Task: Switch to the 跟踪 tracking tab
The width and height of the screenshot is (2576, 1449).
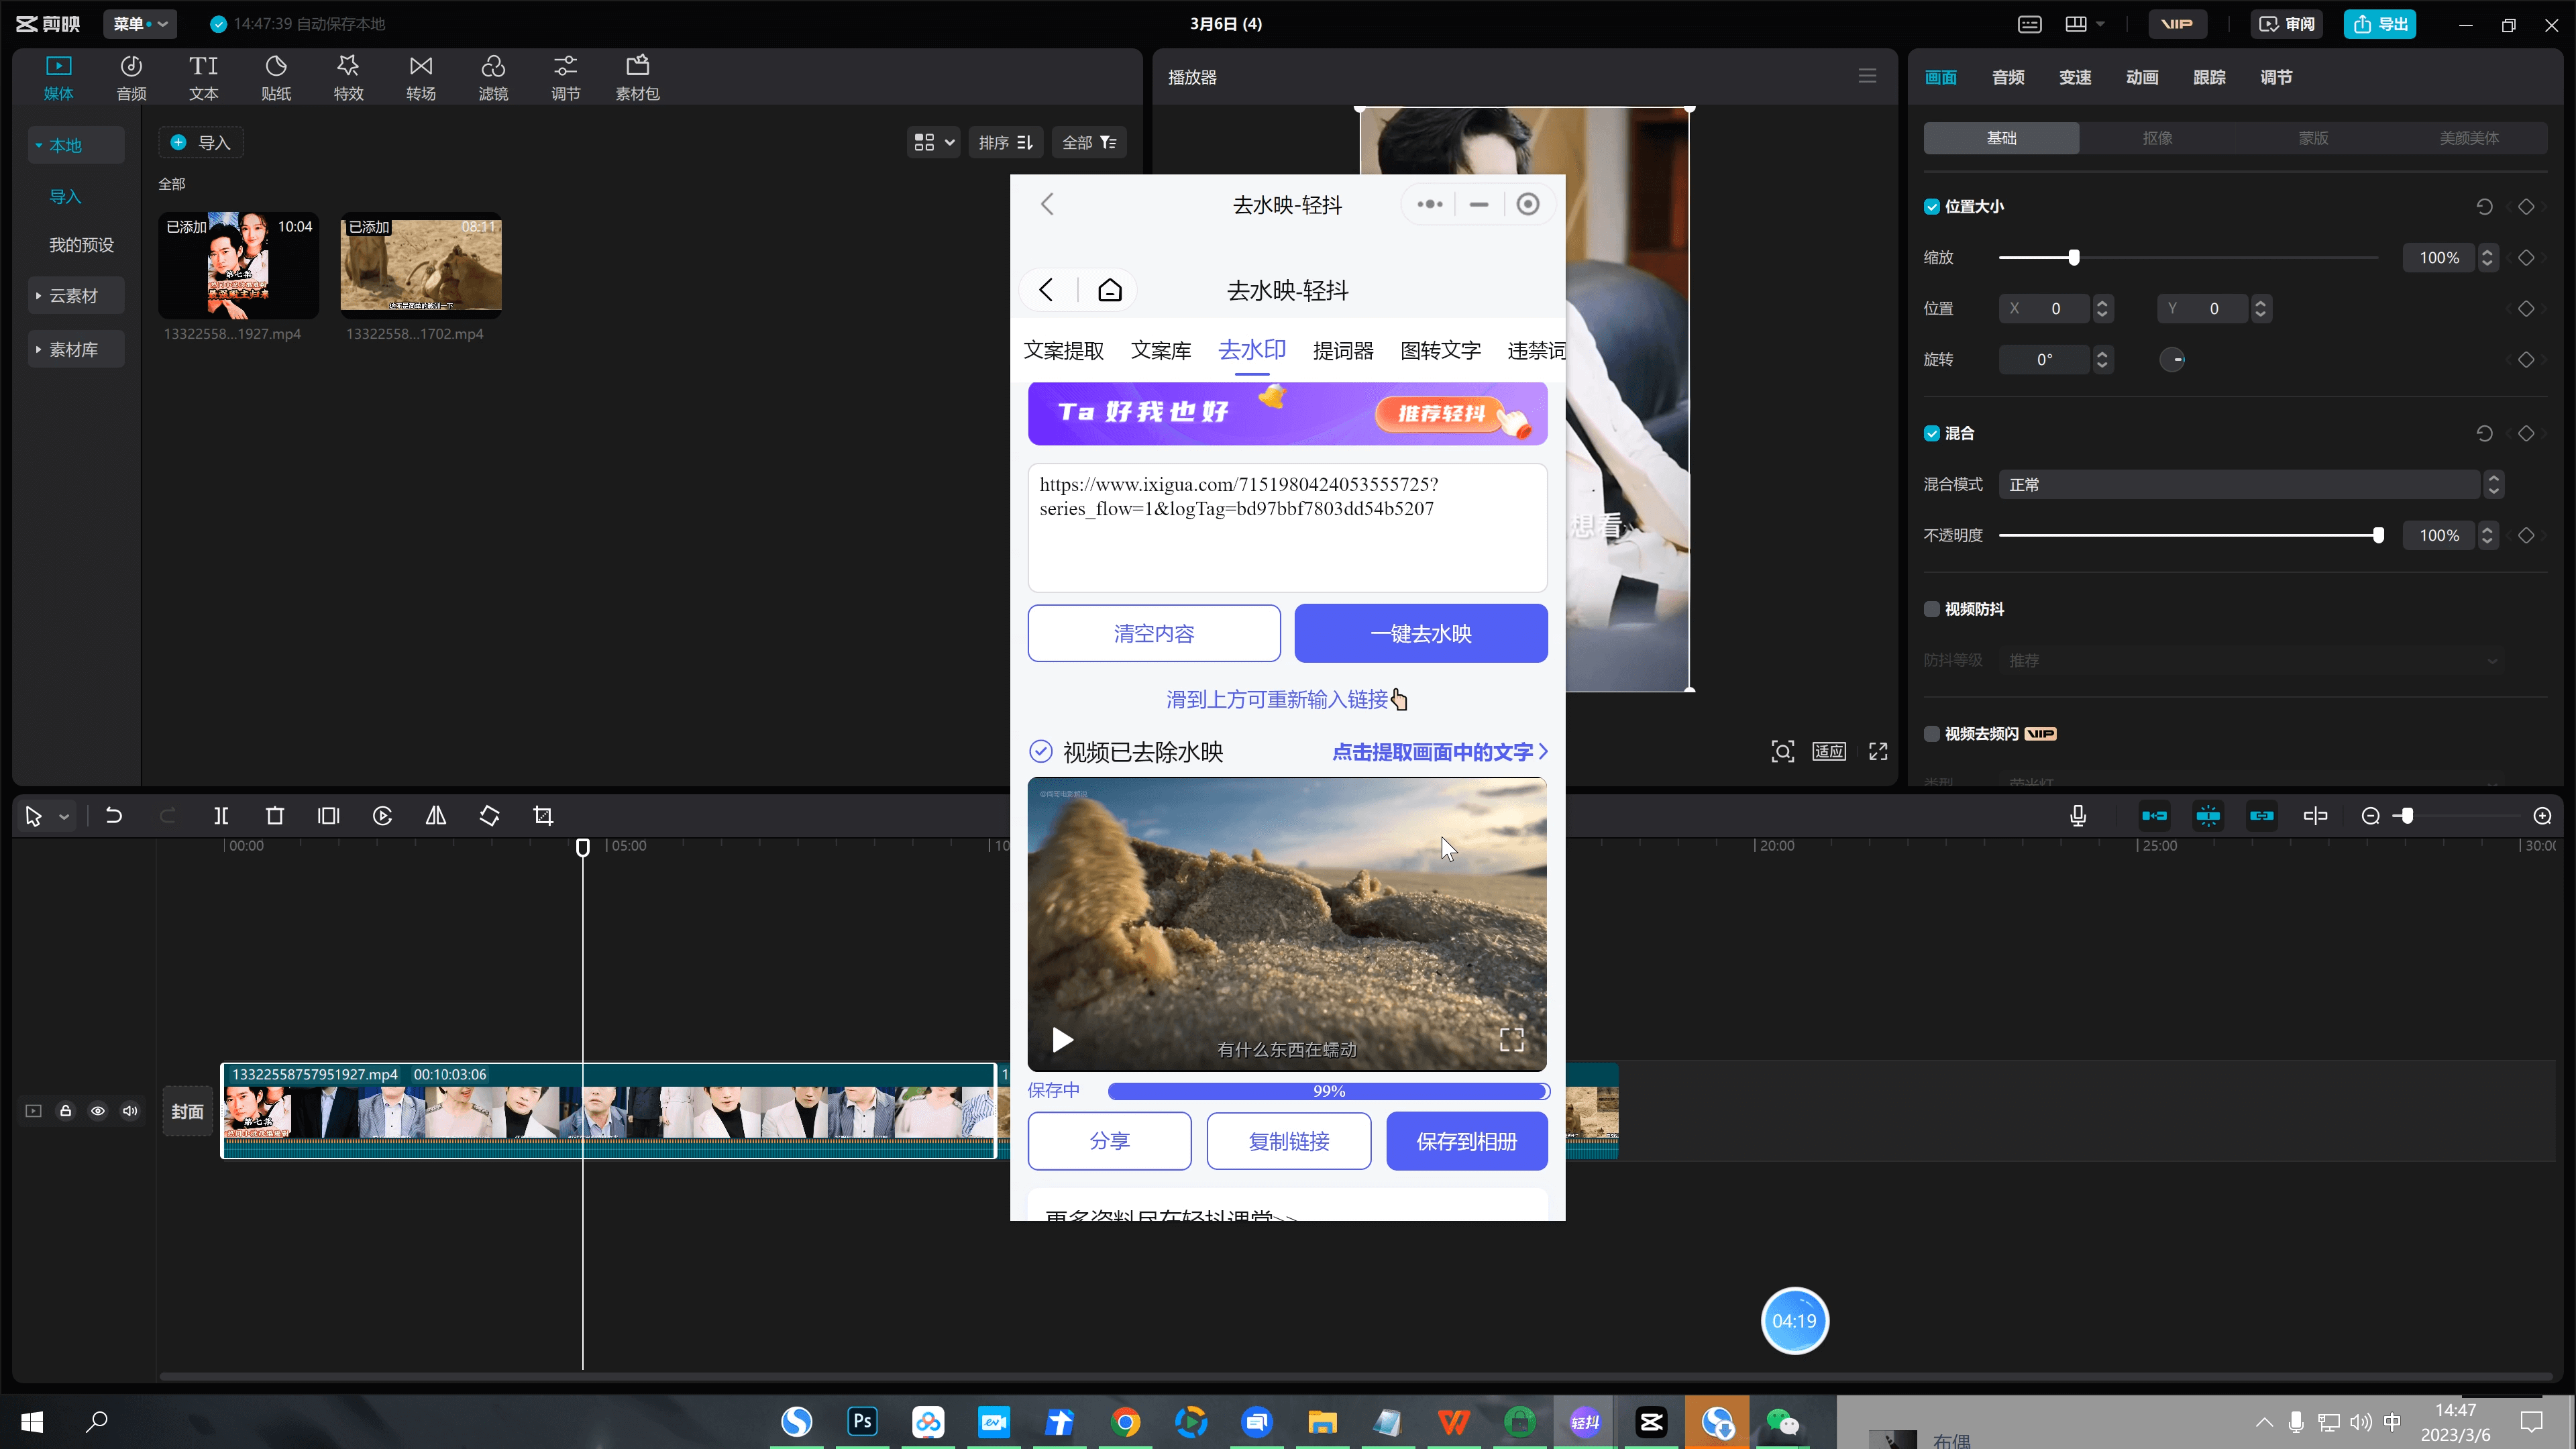Action: coord(2209,77)
